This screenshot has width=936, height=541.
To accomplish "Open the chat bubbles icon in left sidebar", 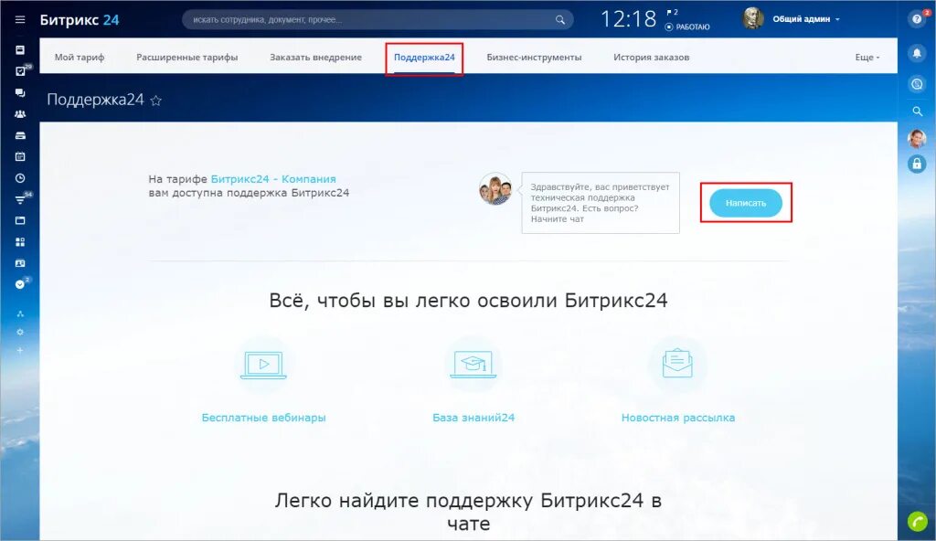I will coord(20,92).
